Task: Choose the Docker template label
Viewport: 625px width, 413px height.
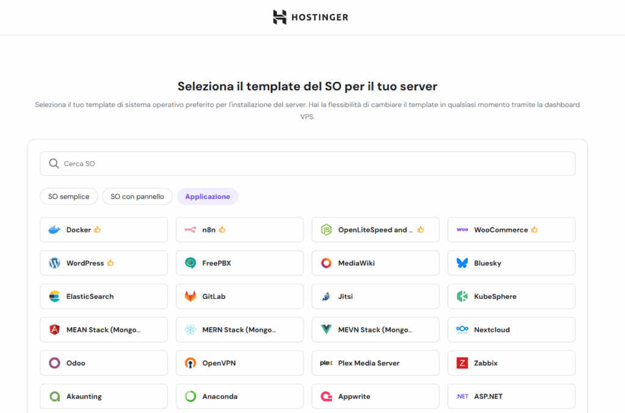Action: coord(79,230)
